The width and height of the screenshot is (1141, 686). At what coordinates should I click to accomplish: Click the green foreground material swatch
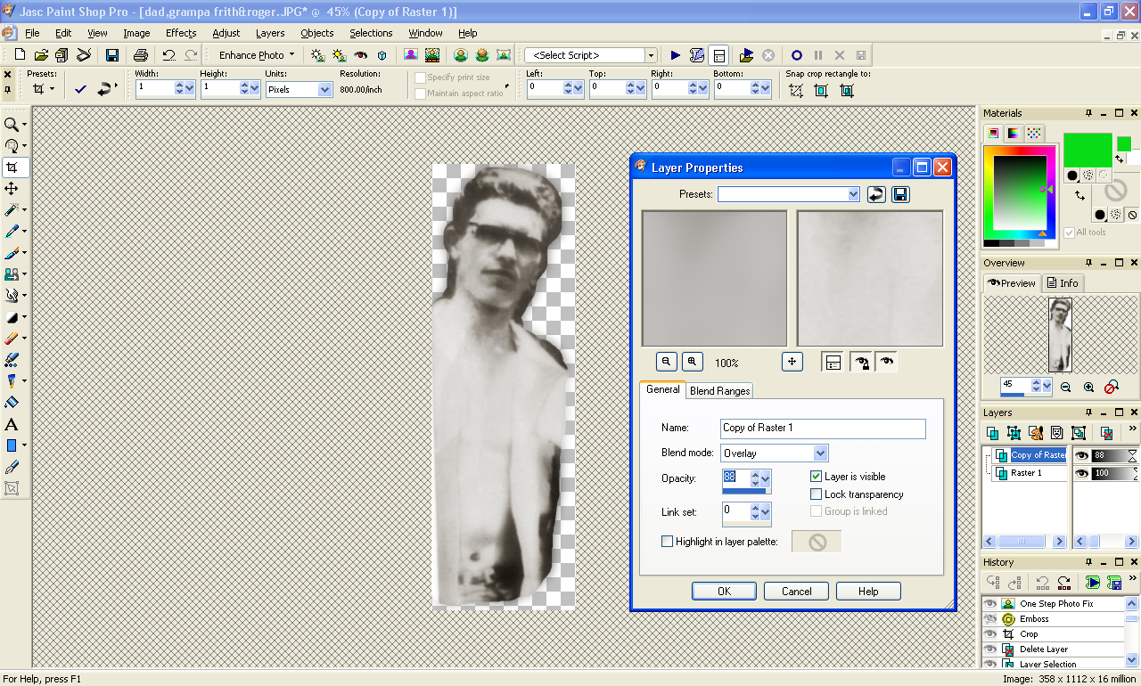[1088, 149]
